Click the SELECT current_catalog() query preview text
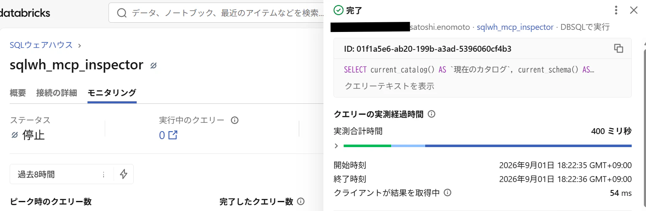Screen dimensions: 646x211 pyautogui.click(x=469, y=70)
